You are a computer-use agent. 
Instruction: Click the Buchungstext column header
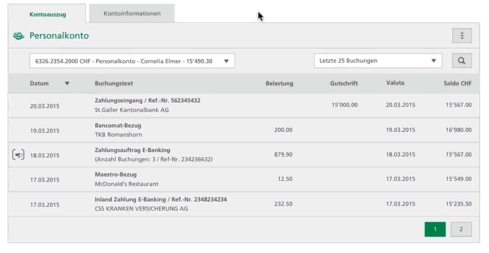pyautogui.click(x=114, y=83)
